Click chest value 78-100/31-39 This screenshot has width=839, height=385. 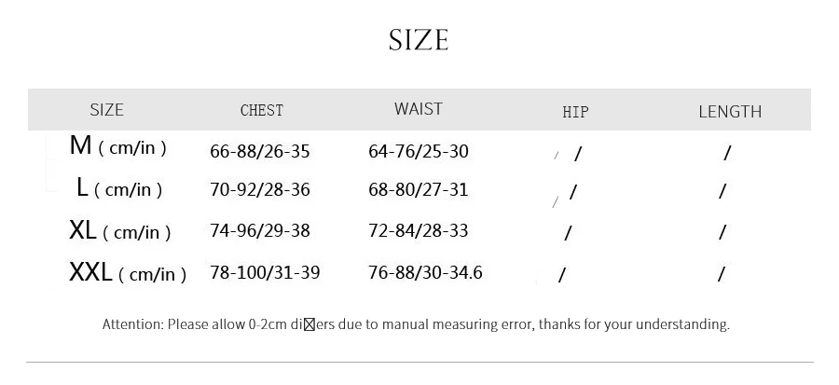[x=265, y=273]
